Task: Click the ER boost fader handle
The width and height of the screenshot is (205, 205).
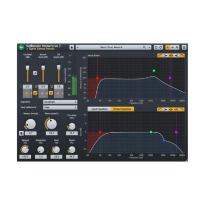Action: [x=58, y=67]
